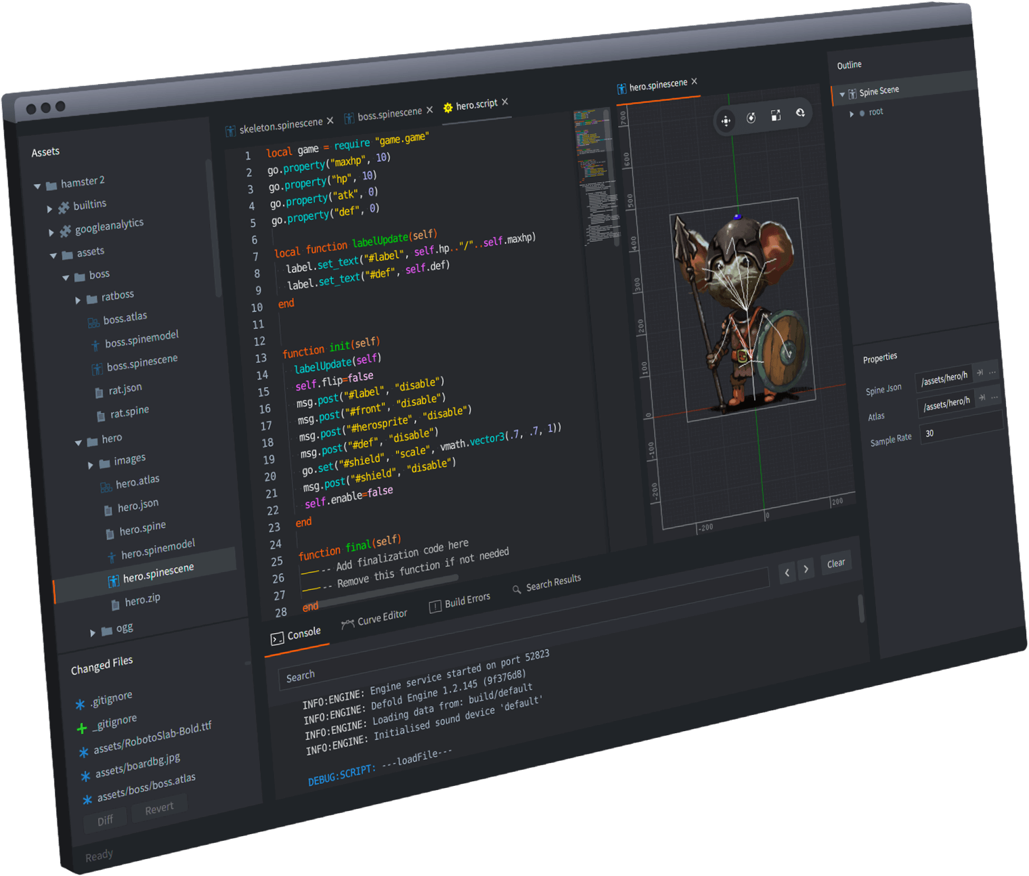Select the Move tool in the scene toolbar
This screenshot has width=1029, height=876.
tap(726, 121)
